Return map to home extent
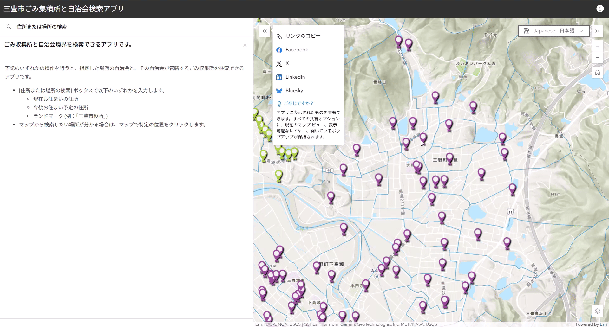The width and height of the screenshot is (609, 327). coord(598,72)
